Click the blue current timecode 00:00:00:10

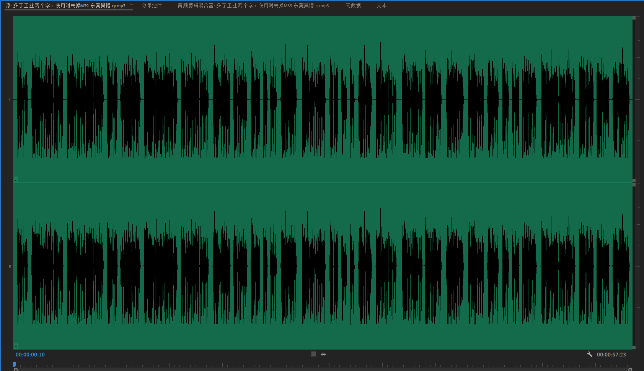tap(30, 355)
